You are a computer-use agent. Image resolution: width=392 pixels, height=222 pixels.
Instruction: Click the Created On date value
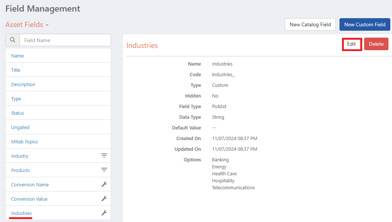click(x=235, y=139)
